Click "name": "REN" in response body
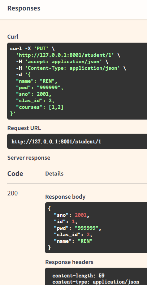Screen dimensions: 147x285 (x=73, y=241)
